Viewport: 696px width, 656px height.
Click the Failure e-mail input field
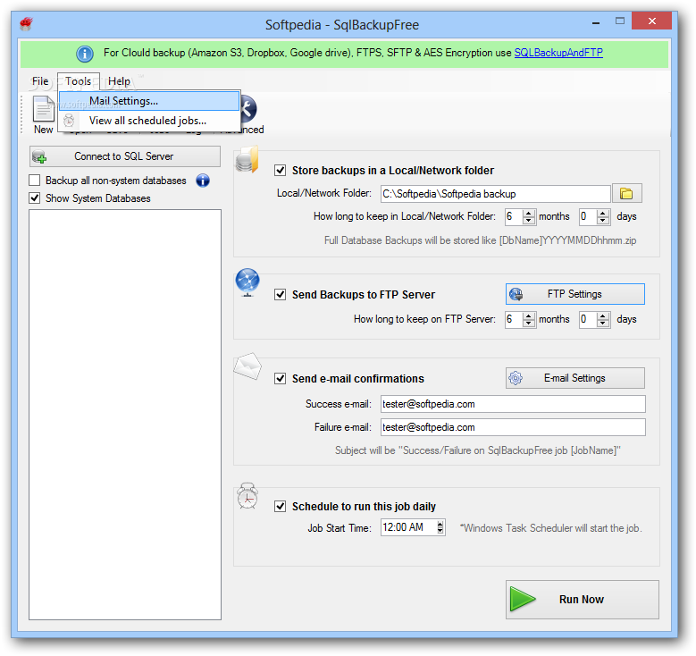[513, 427]
